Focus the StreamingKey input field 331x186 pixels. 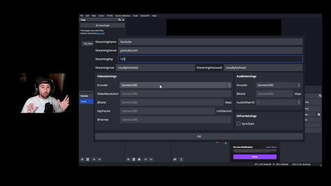click(x=210, y=59)
